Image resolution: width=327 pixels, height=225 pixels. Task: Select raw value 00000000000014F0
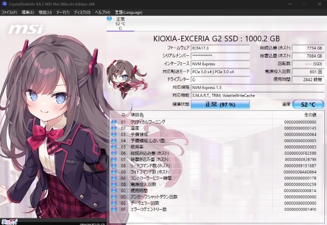click(300, 210)
